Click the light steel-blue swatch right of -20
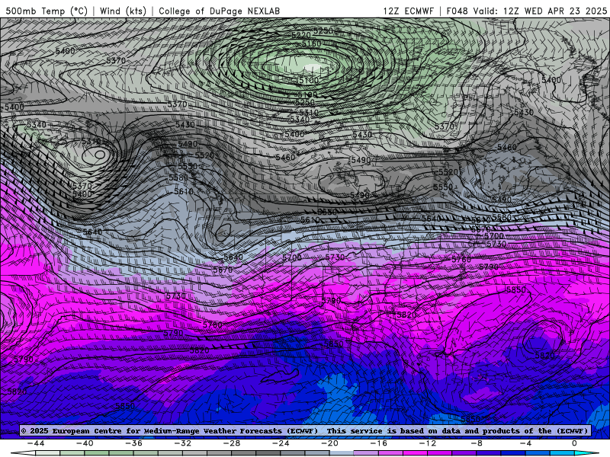Viewport: 610px width, 457px height. tap(342, 453)
